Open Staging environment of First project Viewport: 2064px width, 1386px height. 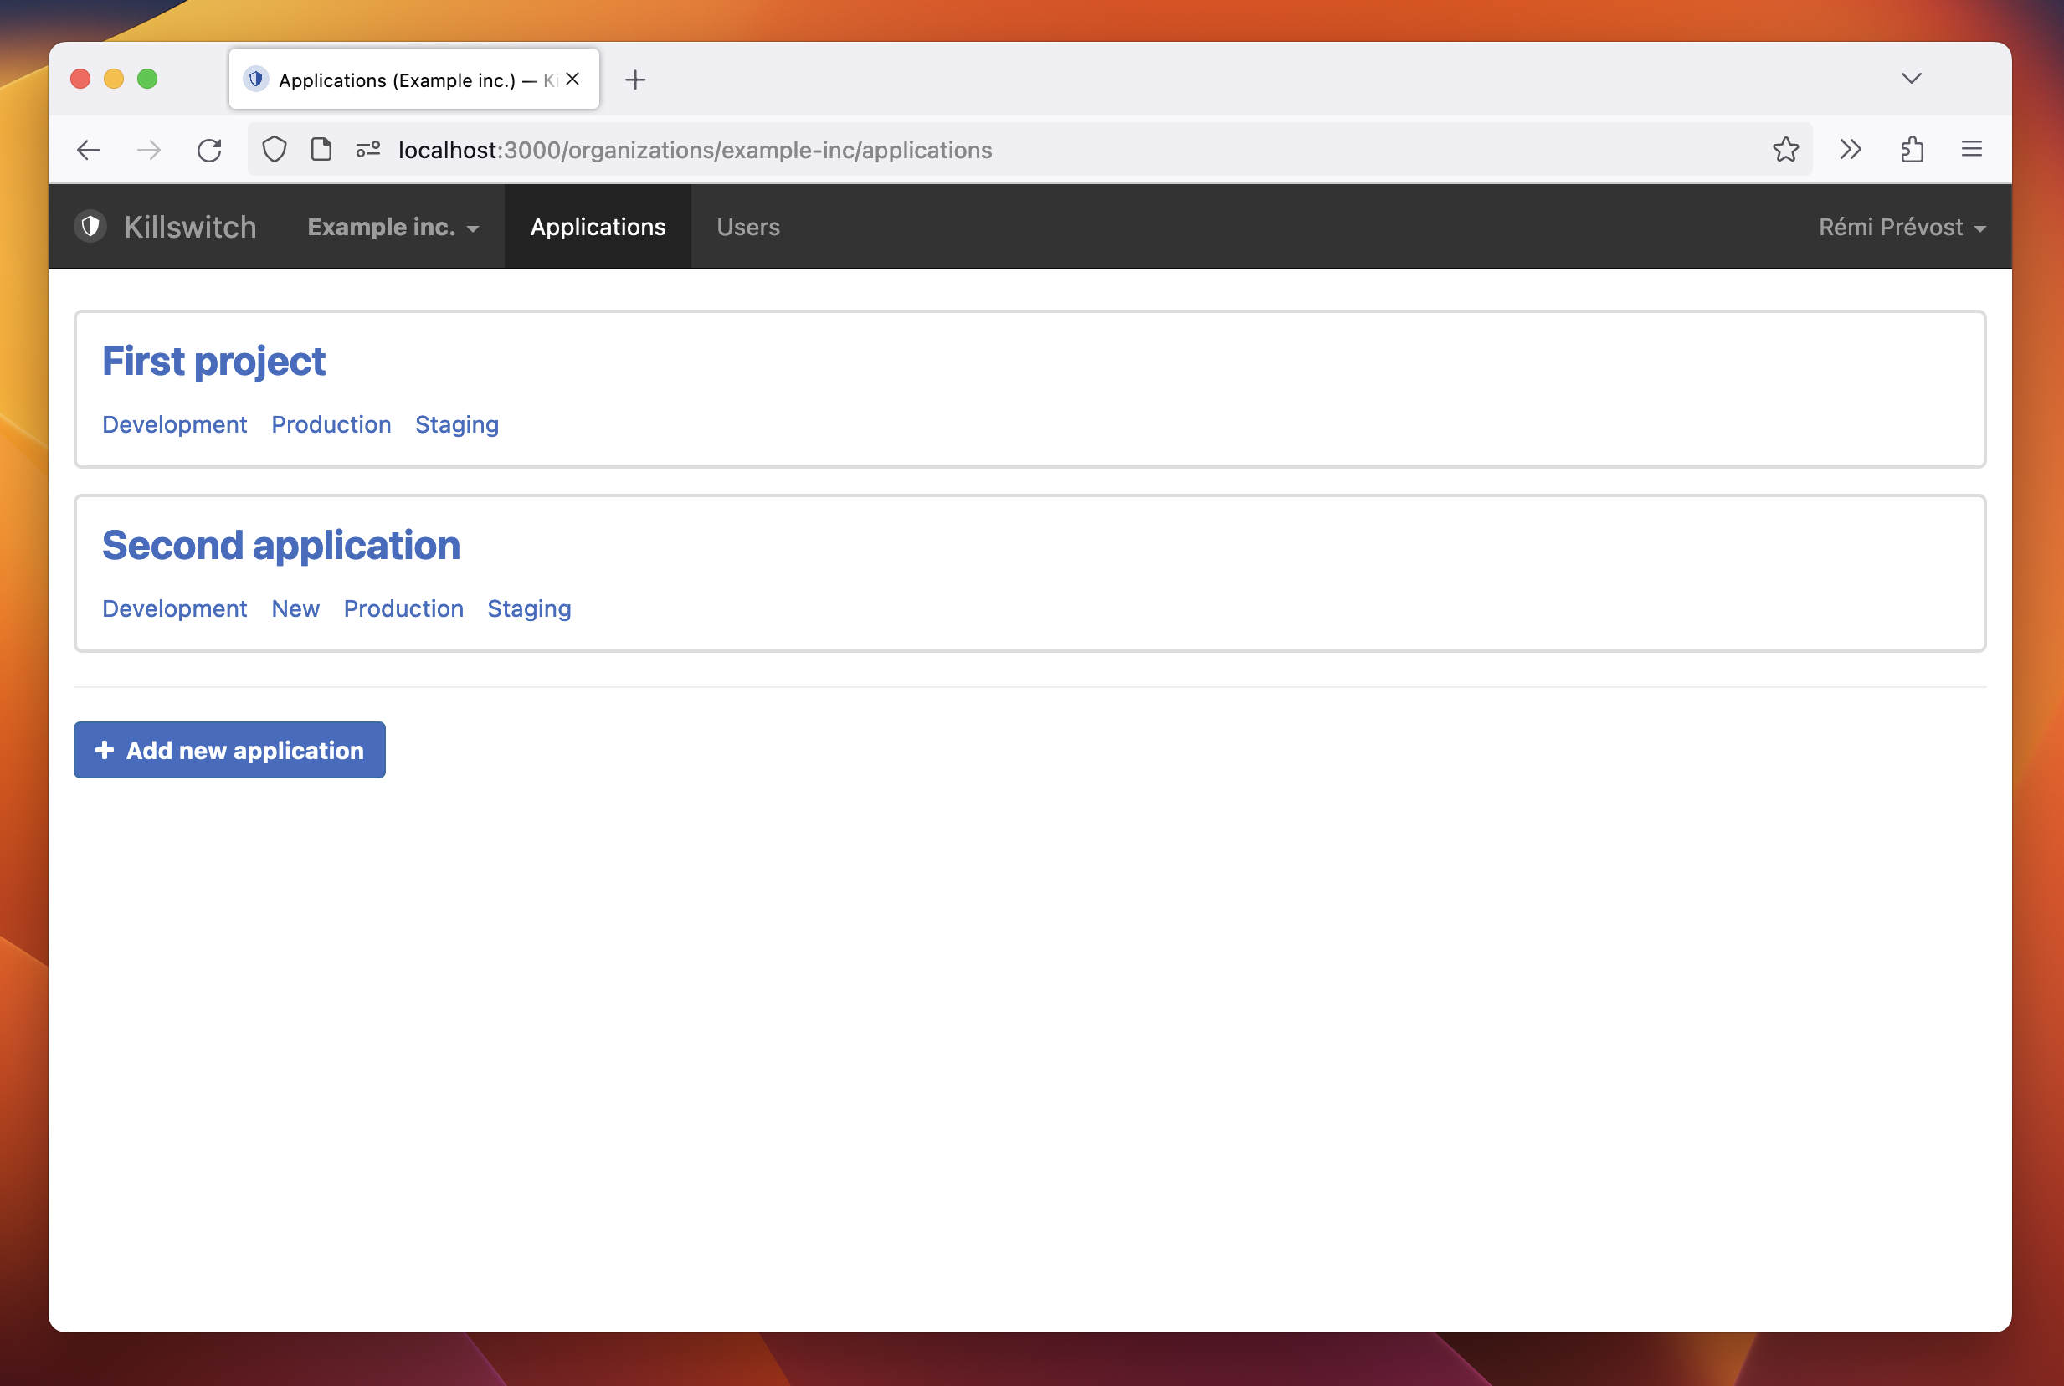coord(457,425)
